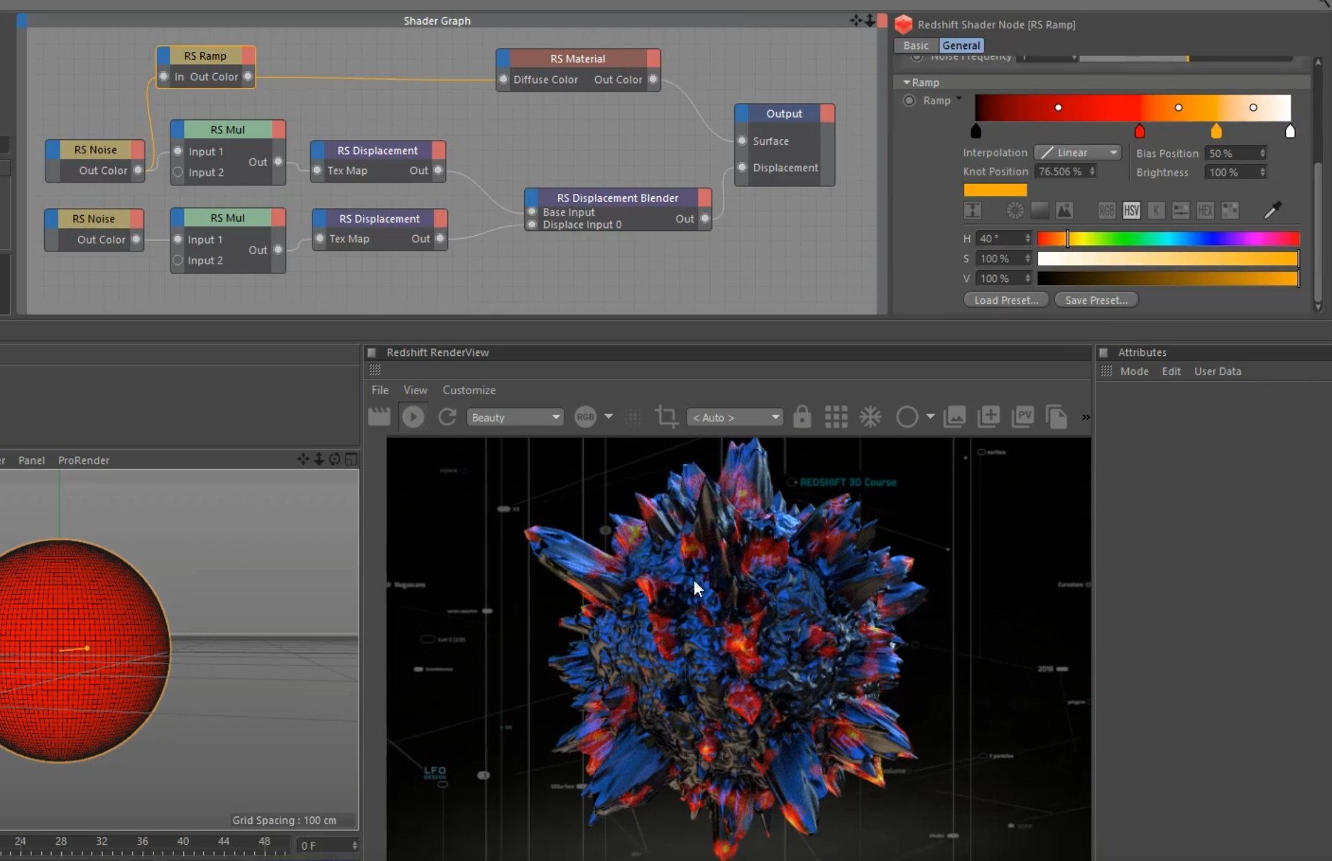The image size is (1332, 861).
Task: Switch color picker to RGB mode
Action: (x=1106, y=210)
